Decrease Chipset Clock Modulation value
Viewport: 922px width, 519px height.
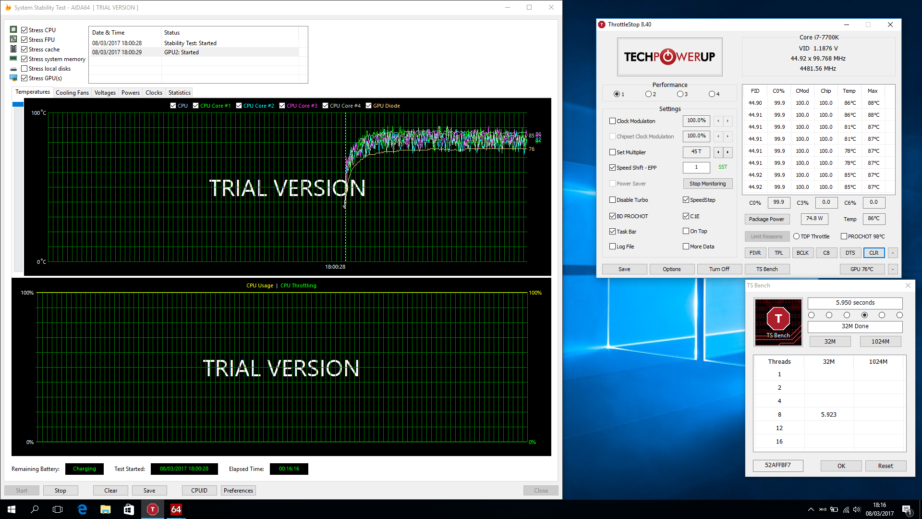718,136
